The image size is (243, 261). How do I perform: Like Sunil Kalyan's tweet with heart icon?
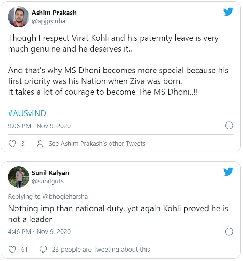click(x=12, y=249)
